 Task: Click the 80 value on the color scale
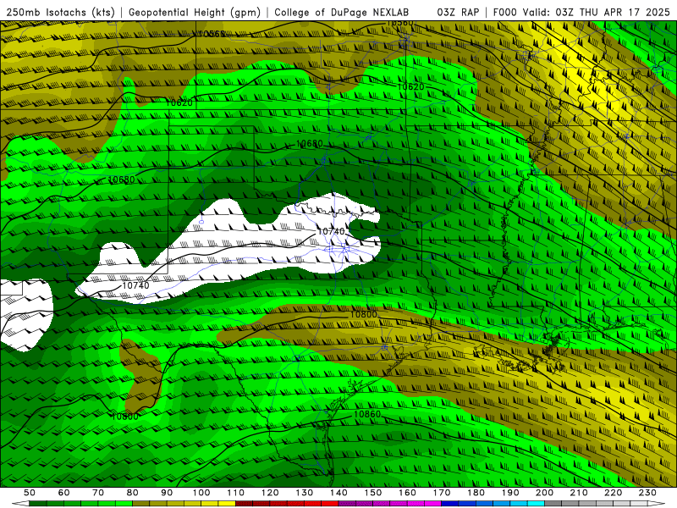(x=133, y=493)
